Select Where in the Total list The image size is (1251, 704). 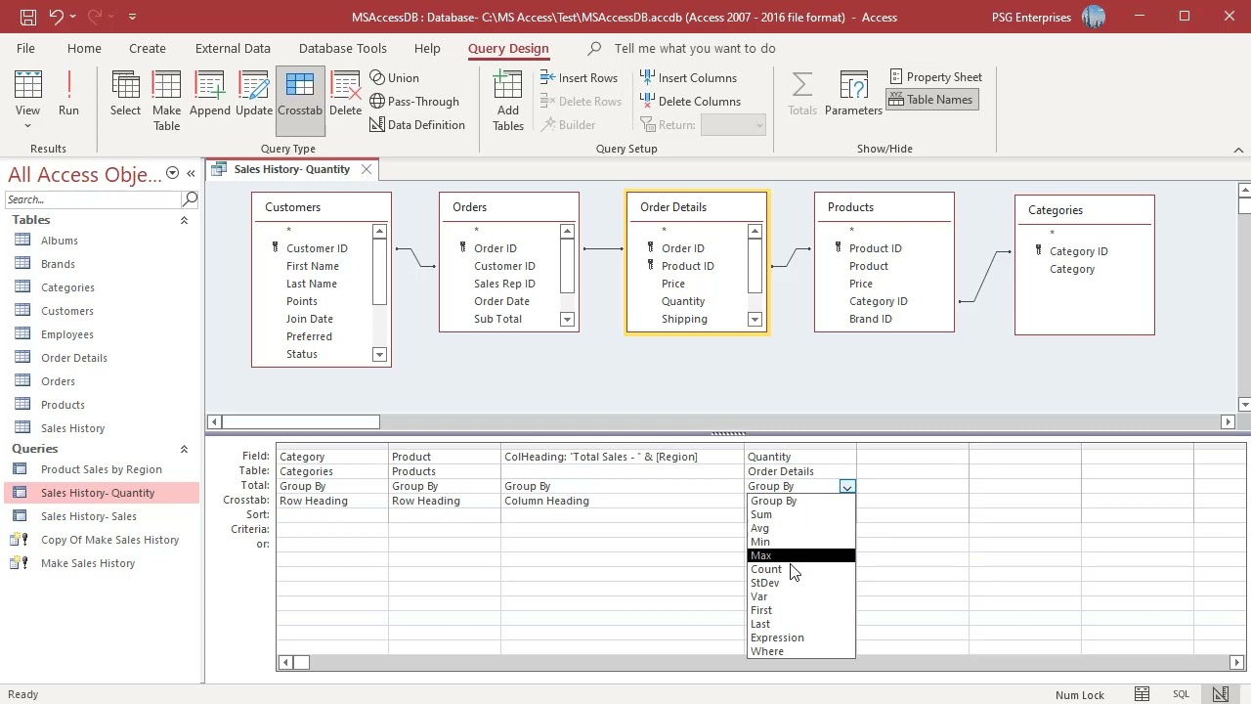800,651
